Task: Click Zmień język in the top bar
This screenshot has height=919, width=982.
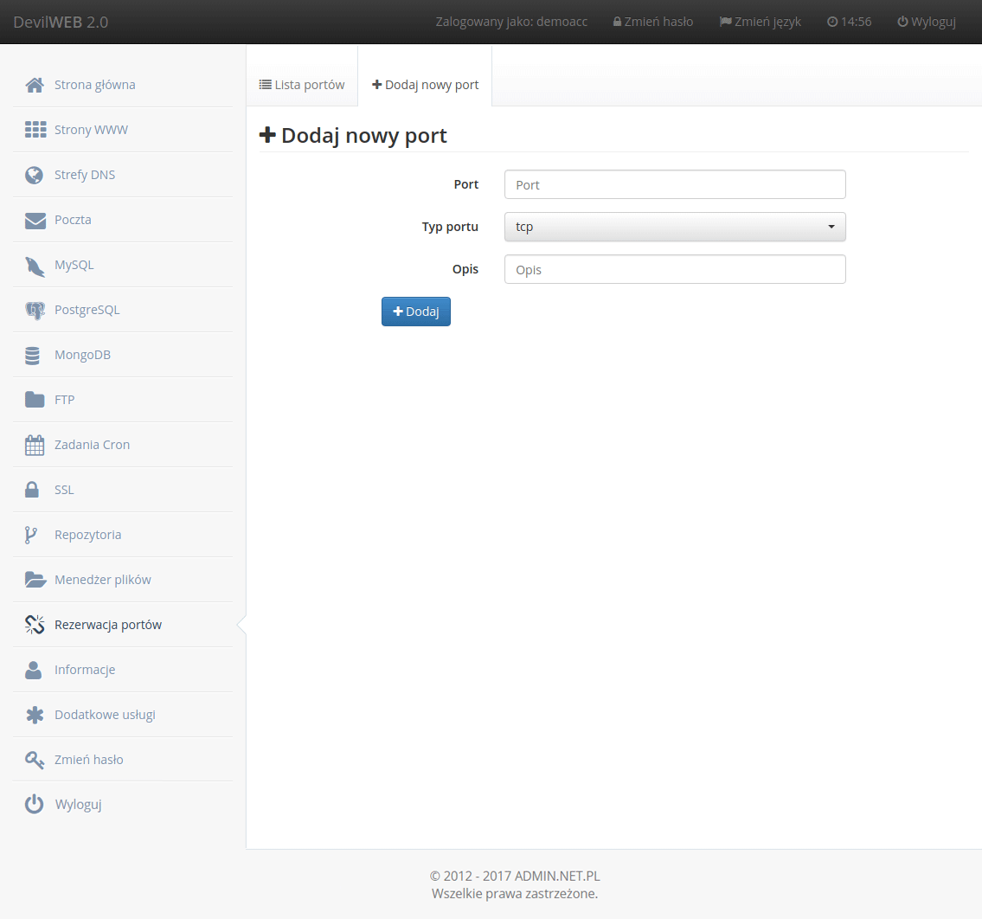Action: click(760, 22)
